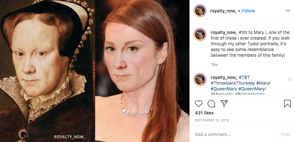The image size is (295, 142).
Task: Click the September 12, 2019 date
Action: point(212,120)
